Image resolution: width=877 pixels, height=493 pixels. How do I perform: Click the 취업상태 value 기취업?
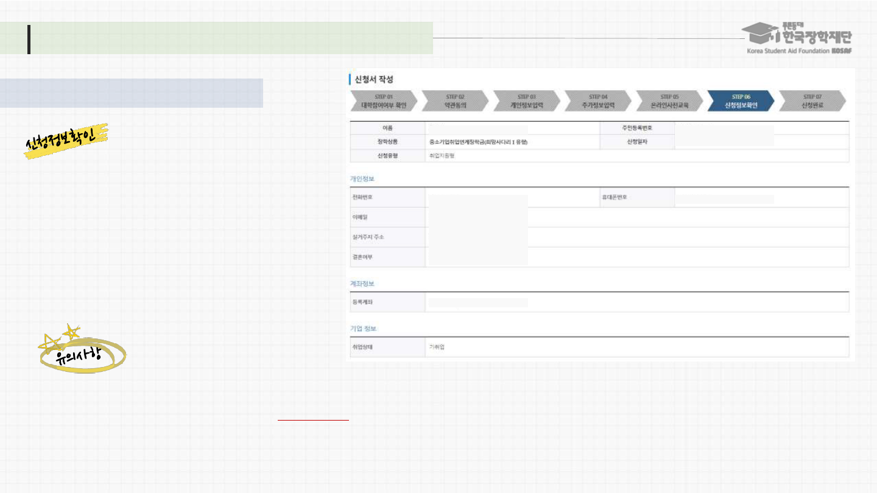pos(437,347)
